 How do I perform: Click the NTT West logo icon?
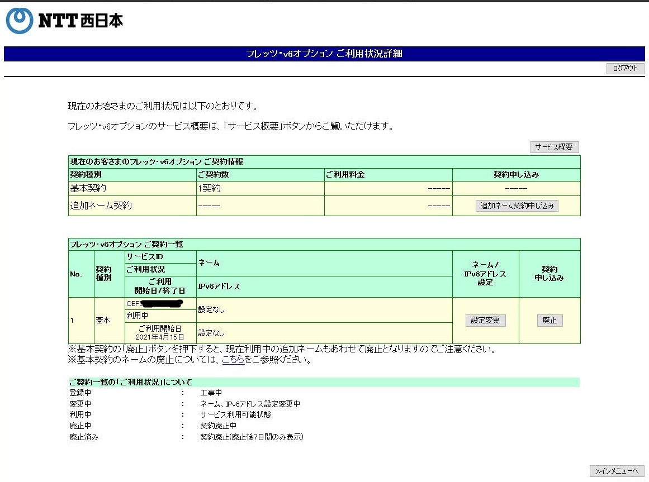click(19, 20)
